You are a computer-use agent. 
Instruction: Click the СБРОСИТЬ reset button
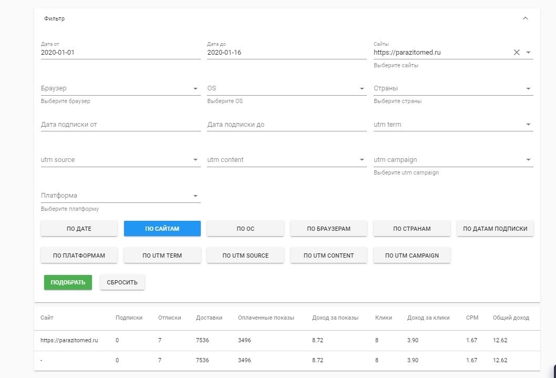point(122,282)
